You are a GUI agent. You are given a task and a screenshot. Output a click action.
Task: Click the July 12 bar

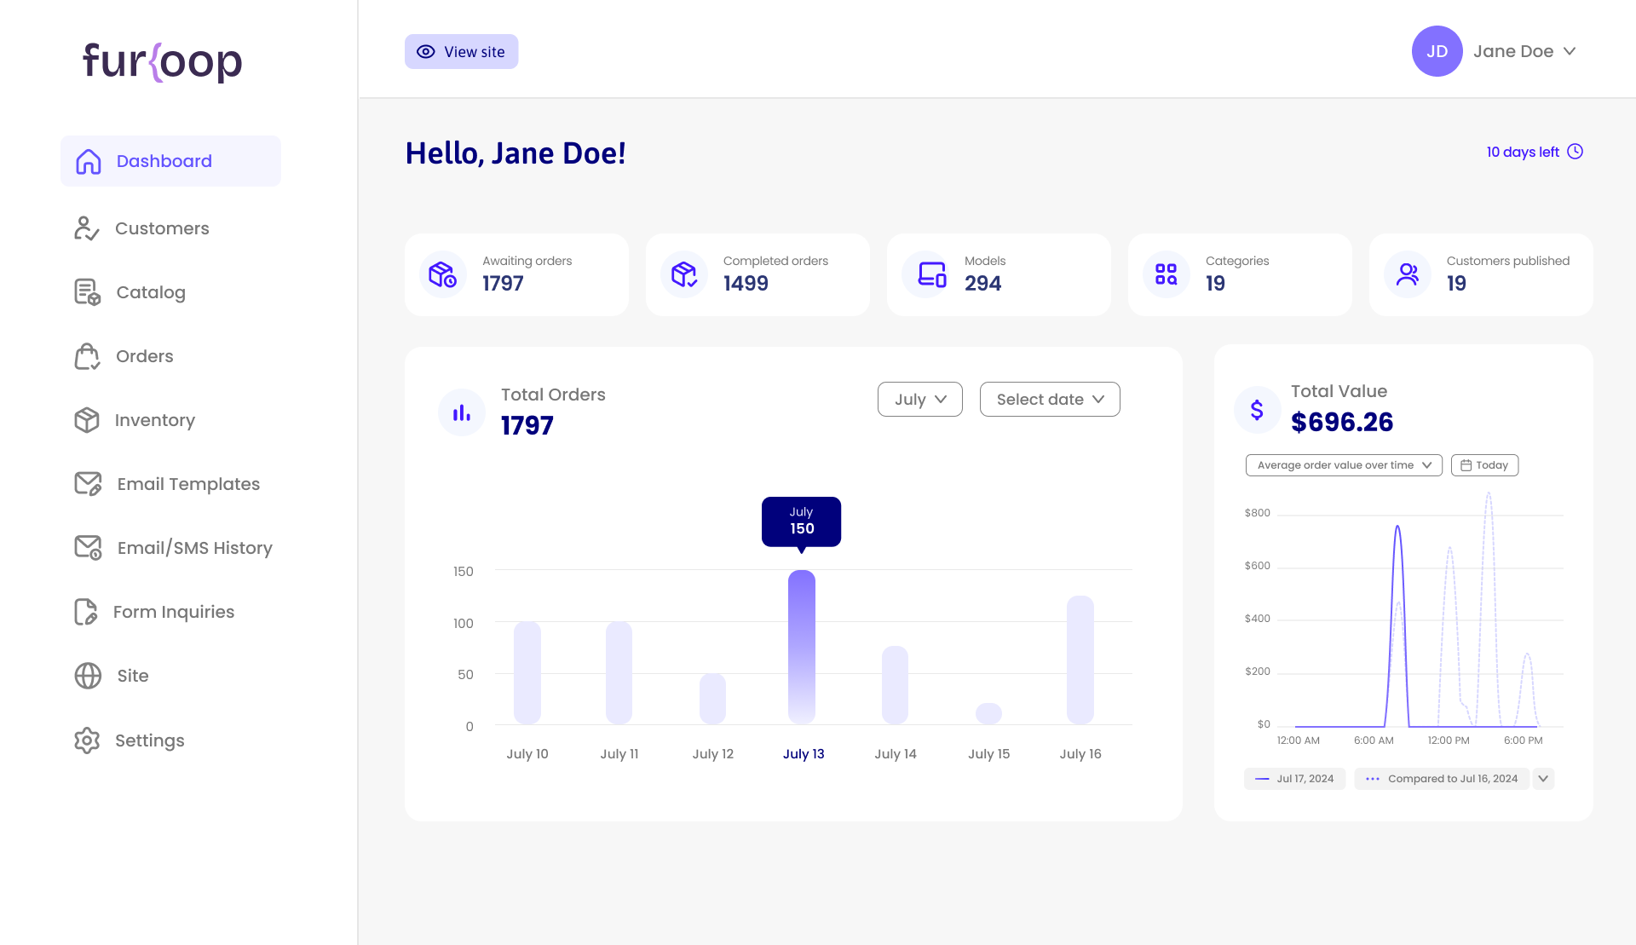pyautogui.click(x=712, y=699)
